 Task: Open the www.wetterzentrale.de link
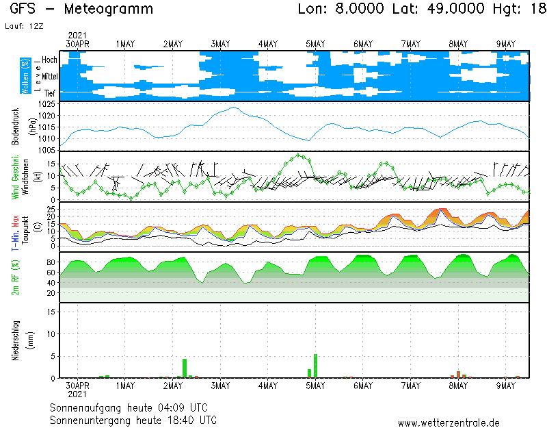[449, 423]
